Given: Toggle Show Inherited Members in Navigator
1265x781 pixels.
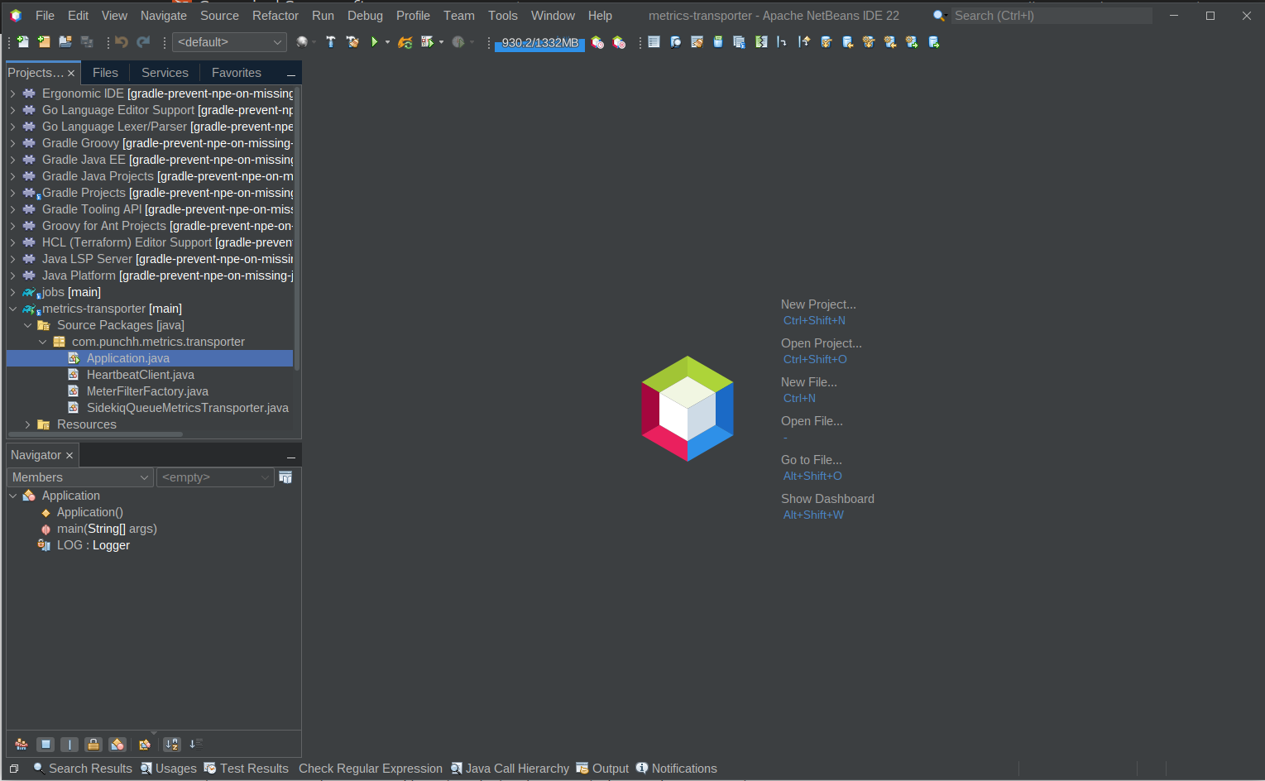Looking at the screenshot, I should click(22, 745).
